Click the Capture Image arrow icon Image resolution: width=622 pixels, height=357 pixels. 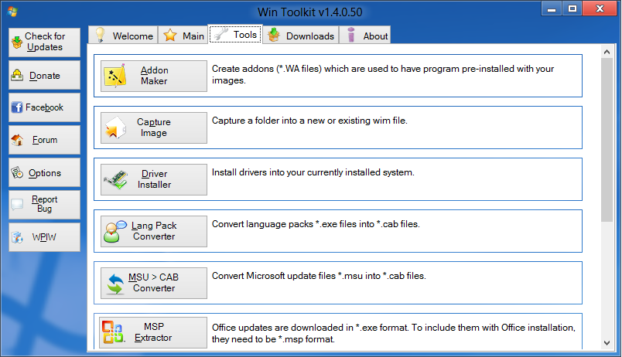pos(115,127)
